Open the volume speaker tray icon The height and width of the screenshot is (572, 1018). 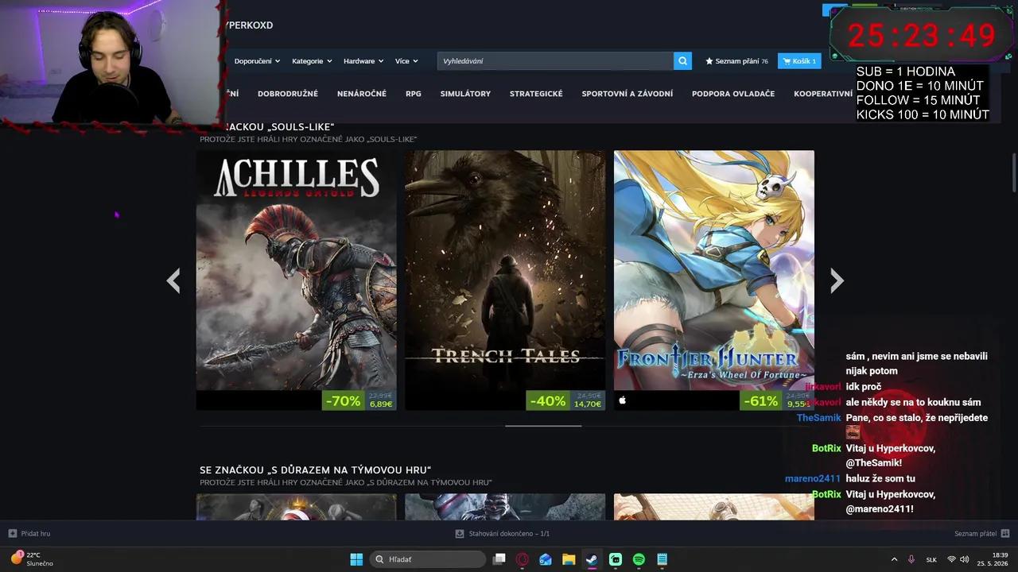tap(965, 559)
